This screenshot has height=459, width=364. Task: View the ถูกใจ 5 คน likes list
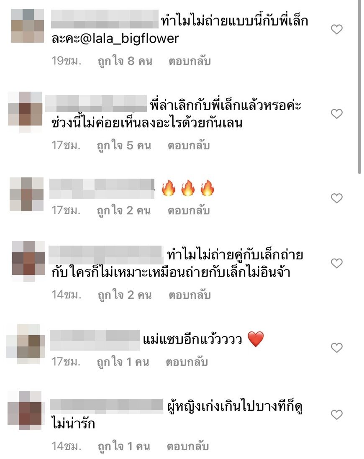coord(124,146)
